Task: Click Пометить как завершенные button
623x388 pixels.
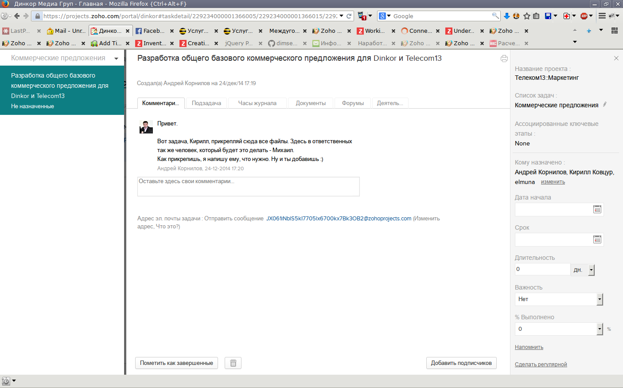Action: click(x=176, y=363)
